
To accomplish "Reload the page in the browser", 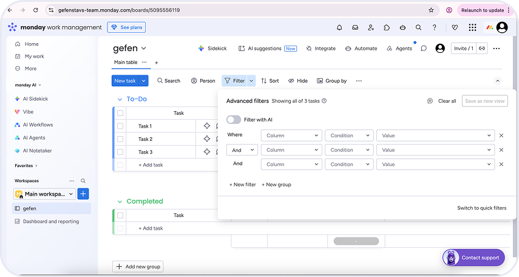I will (x=35, y=10).
